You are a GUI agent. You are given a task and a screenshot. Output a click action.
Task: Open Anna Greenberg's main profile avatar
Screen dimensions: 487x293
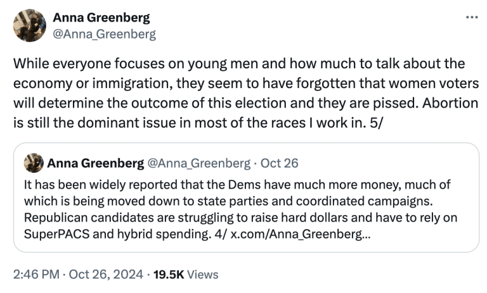30,25
